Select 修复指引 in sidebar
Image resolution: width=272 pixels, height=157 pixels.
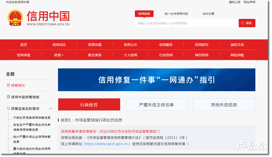(18, 85)
